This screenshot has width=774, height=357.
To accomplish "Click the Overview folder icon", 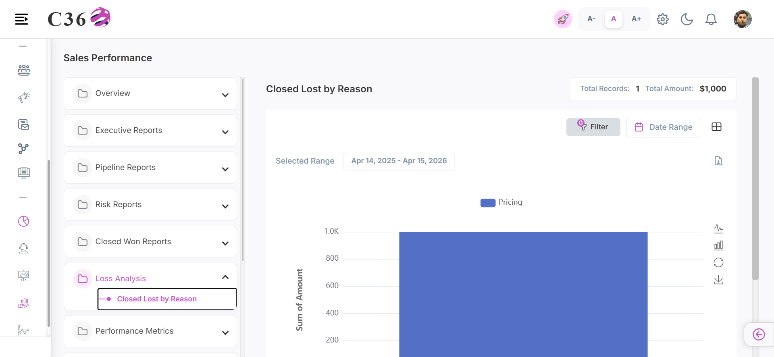I will pos(83,93).
